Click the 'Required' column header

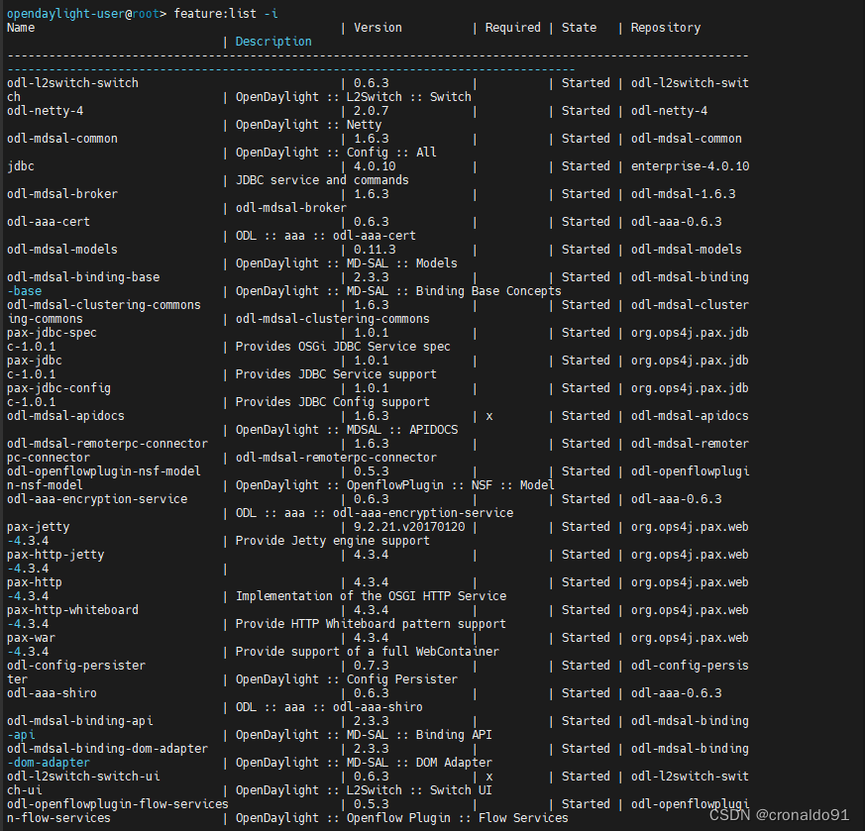pos(512,28)
